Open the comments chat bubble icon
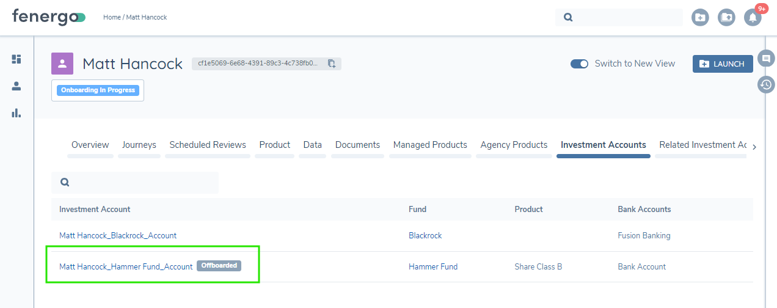This screenshot has width=777, height=308. [765, 59]
